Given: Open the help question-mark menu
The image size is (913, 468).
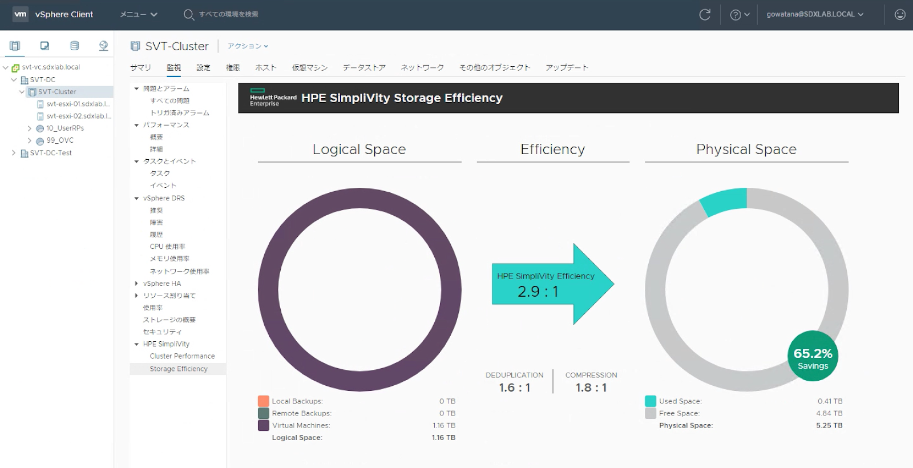Looking at the screenshot, I should 740,15.
